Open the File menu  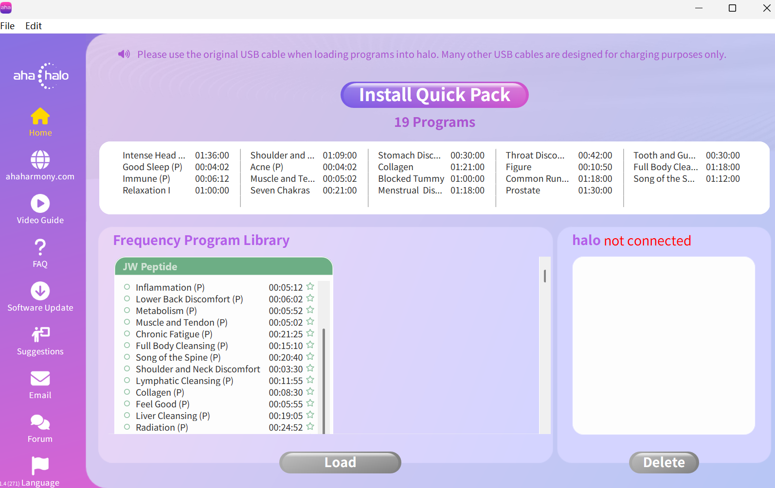click(7, 26)
